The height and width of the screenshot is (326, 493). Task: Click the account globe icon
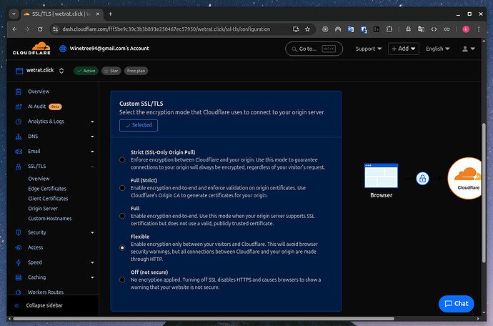pyautogui.click(x=63, y=49)
